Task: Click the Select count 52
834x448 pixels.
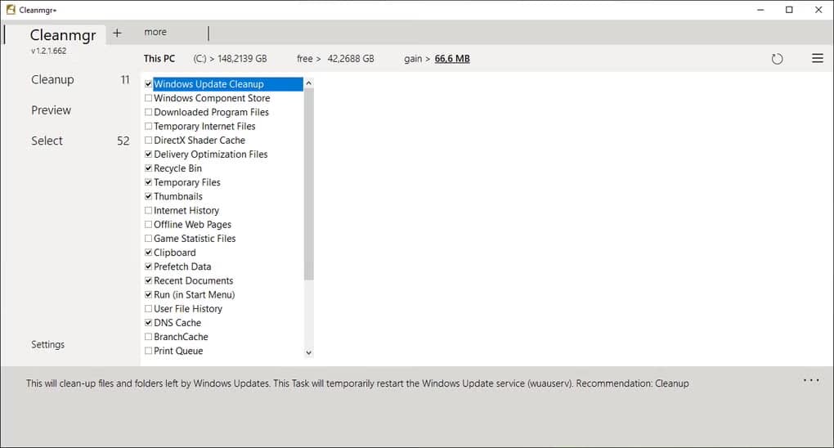Action: pos(123,141)
